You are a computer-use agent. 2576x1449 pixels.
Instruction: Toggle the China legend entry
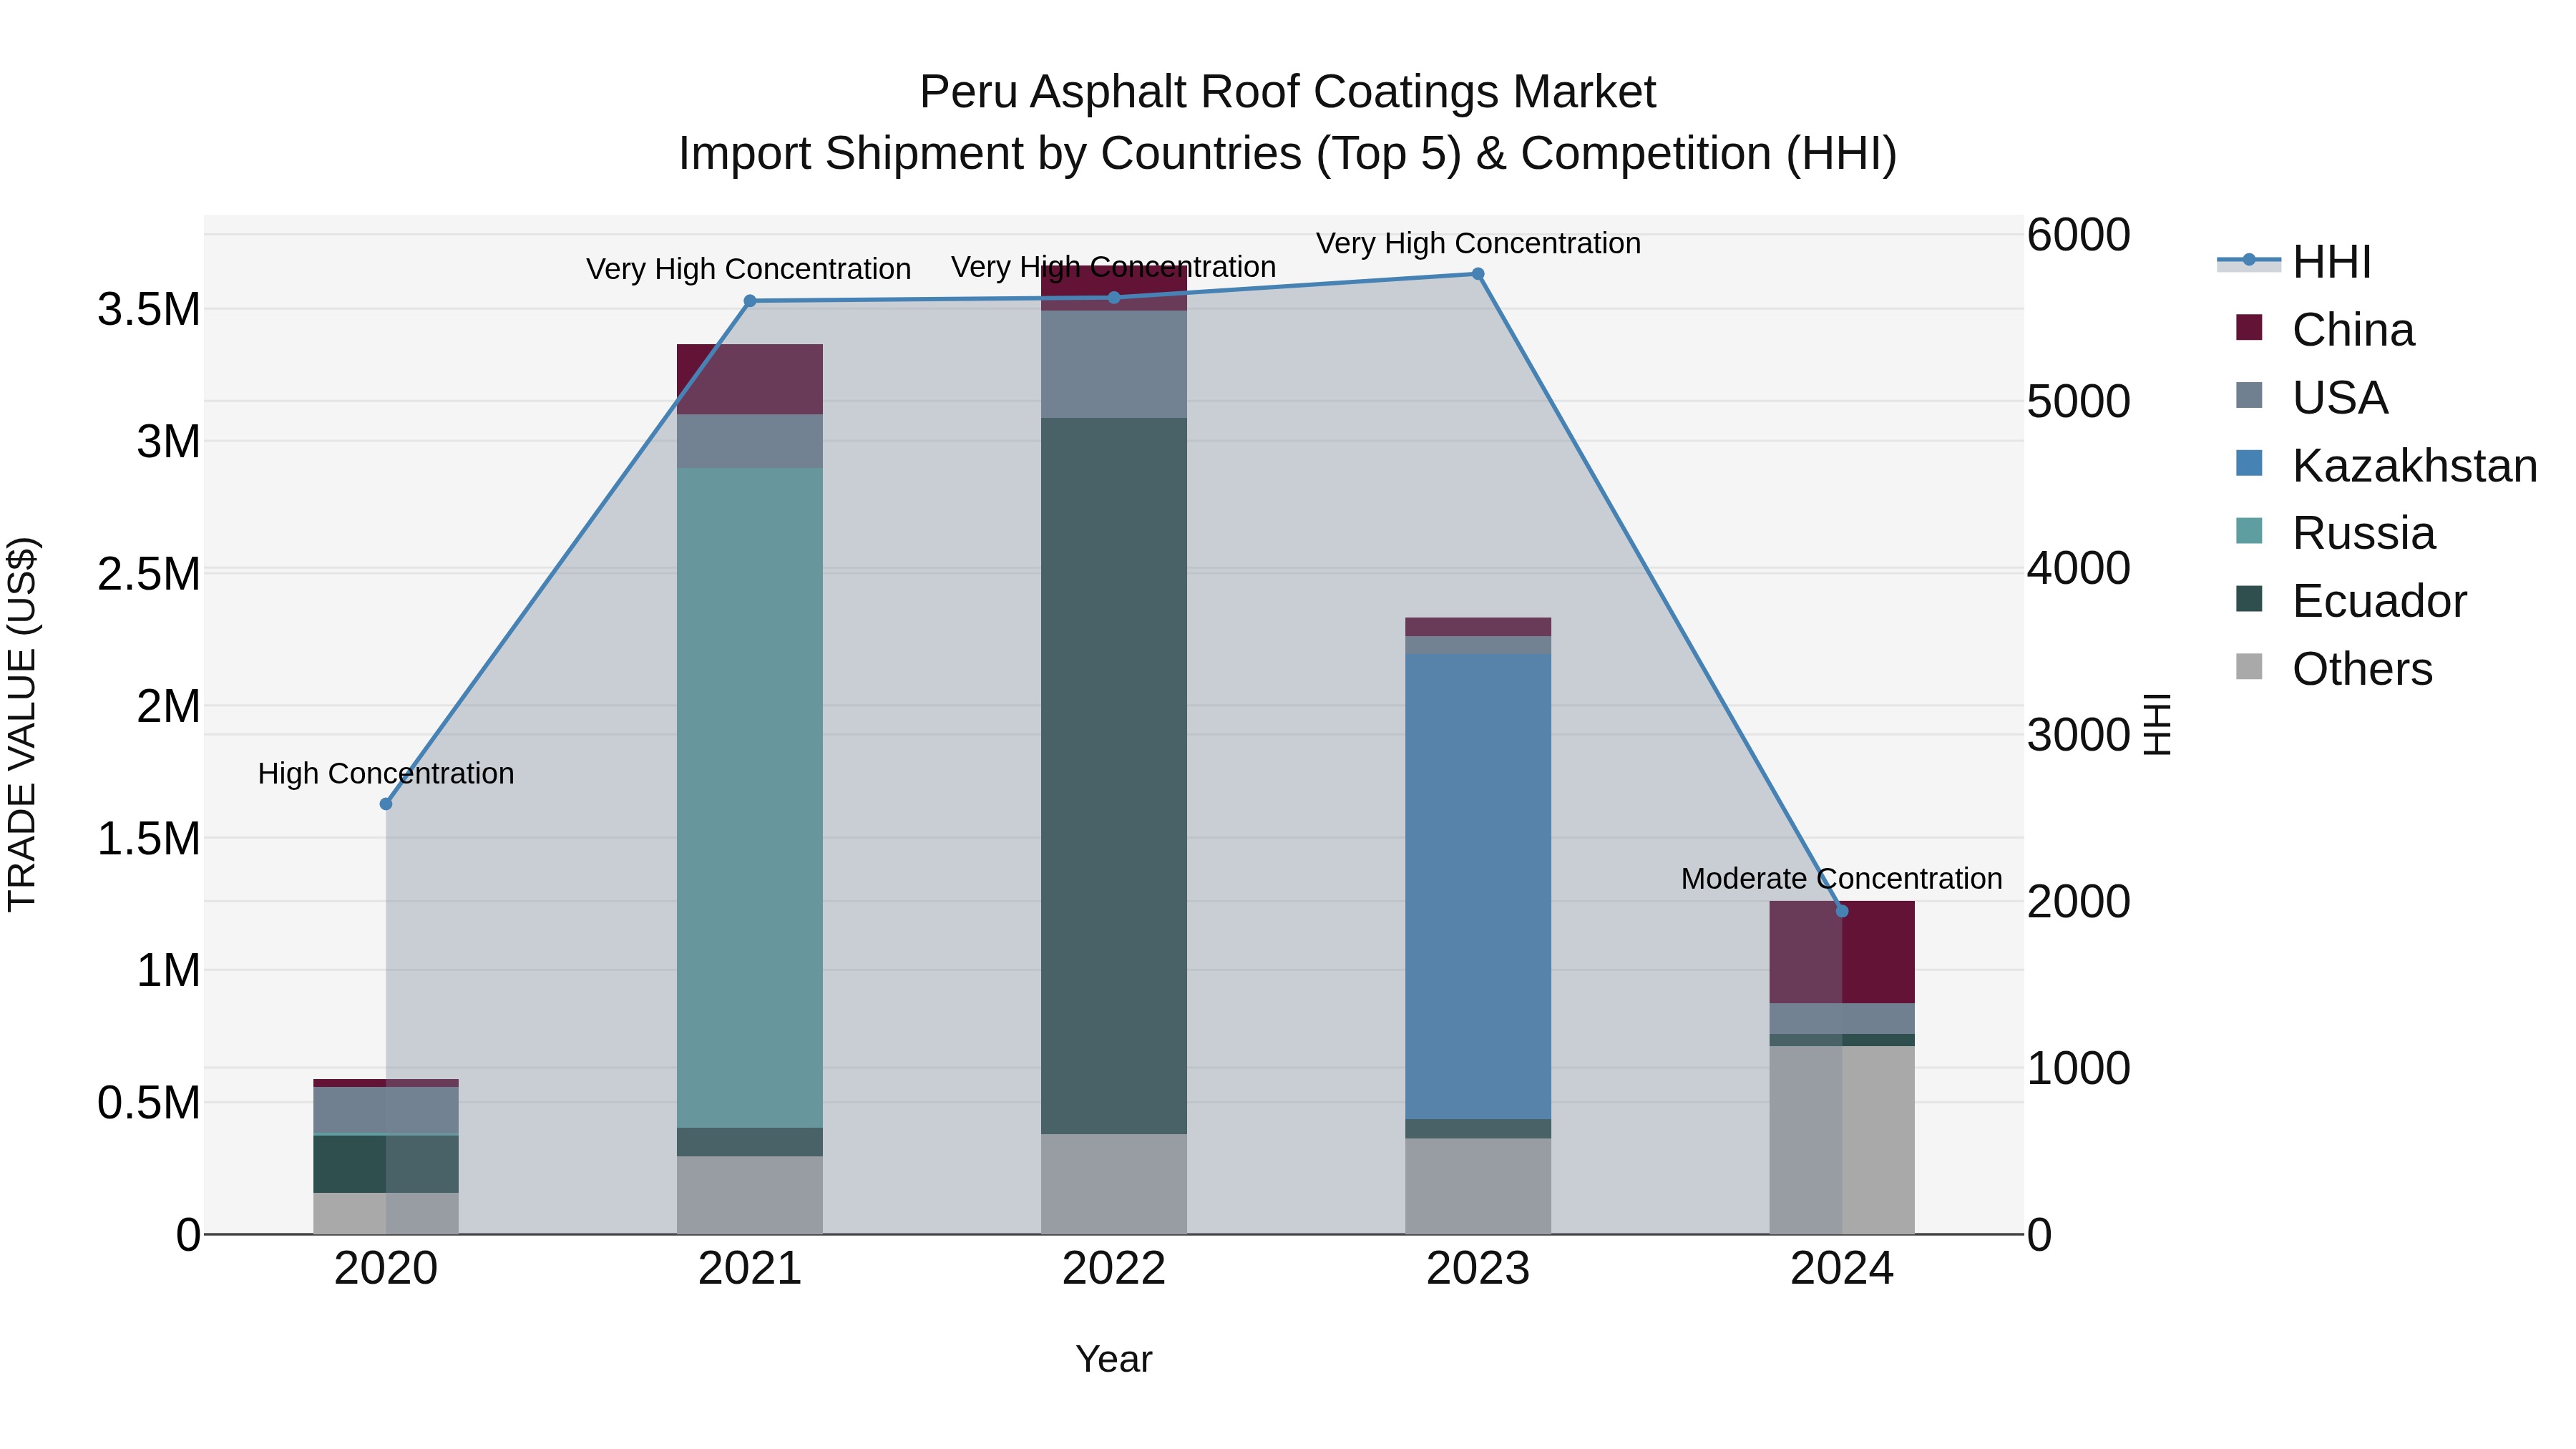(x=2326, y=329)
